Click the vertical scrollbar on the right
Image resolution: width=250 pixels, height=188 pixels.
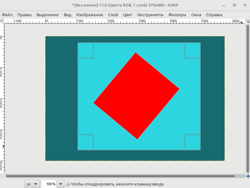tap(248, 99)
